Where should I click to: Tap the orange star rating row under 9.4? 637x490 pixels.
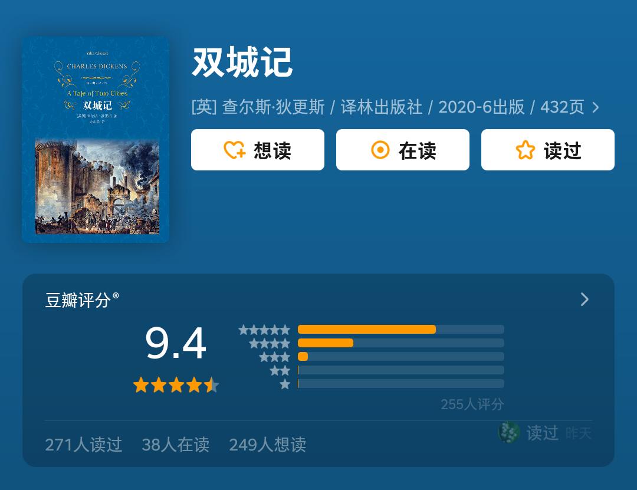click(176, 385)
